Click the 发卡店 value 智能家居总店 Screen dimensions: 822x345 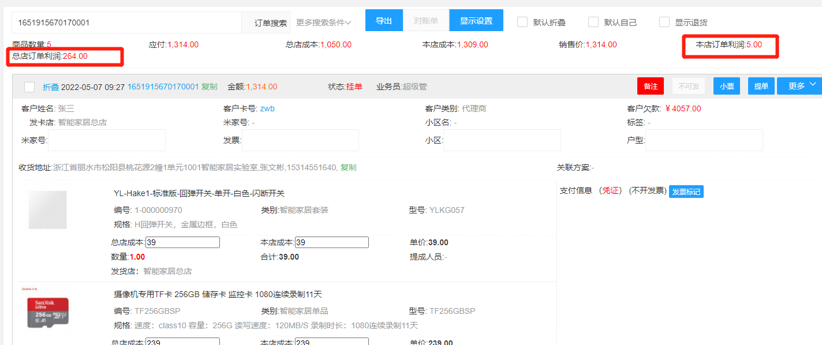pyautogui.click(x=83, y=122)
